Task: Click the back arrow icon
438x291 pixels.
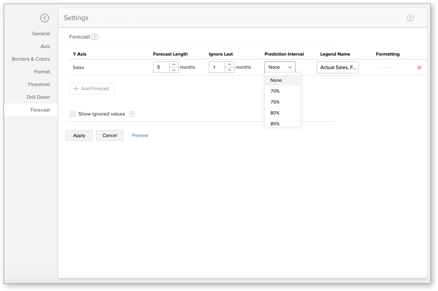Action: (x=44, y=18)
